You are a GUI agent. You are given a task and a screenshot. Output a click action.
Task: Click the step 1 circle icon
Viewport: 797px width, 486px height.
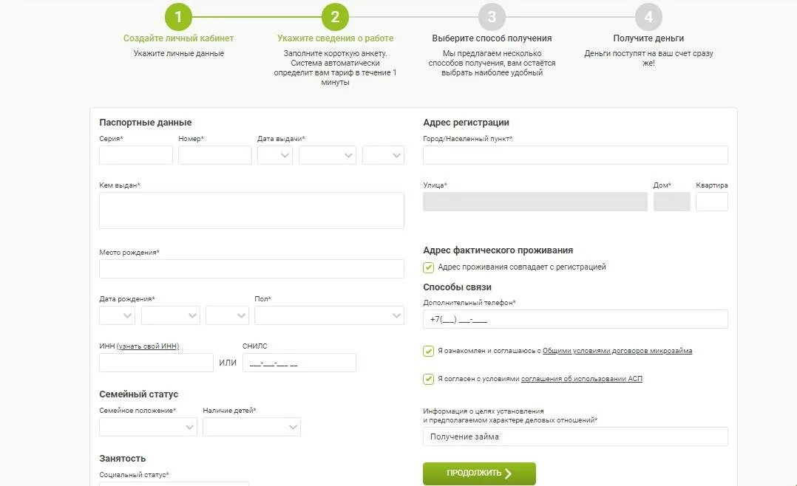click(x=178, y=17)
